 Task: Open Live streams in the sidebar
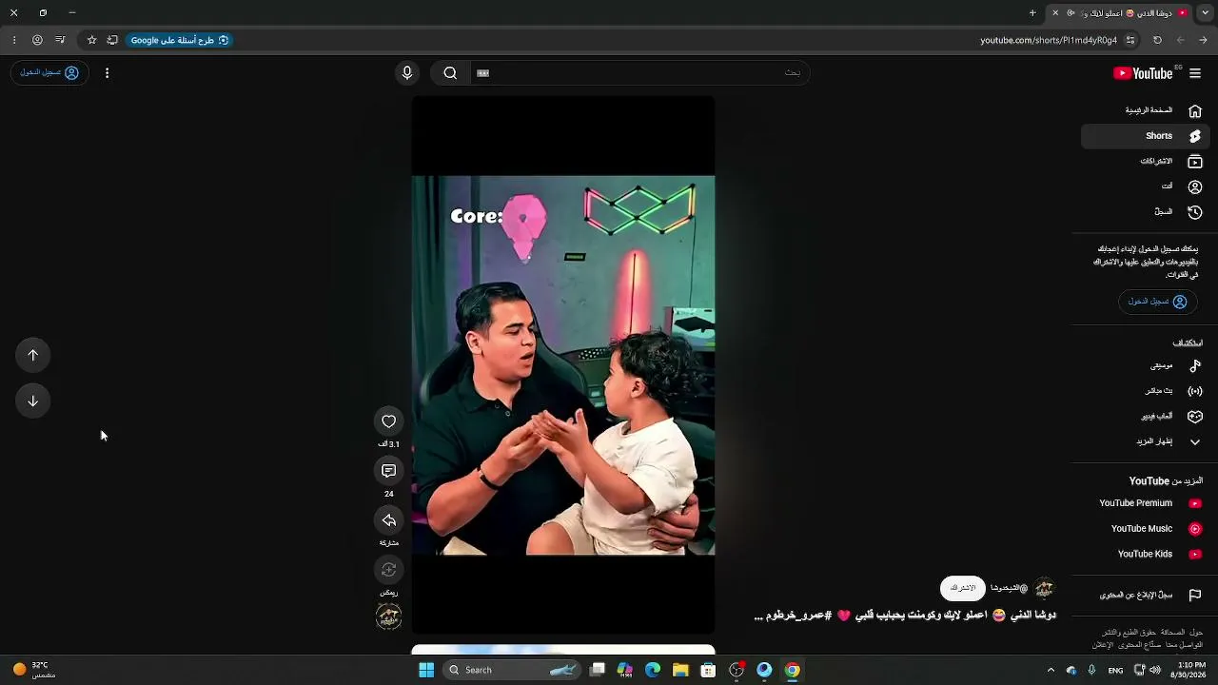tap(1146, 391)
